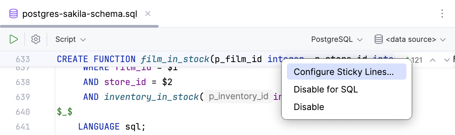Expand the Script mode dropdown

[x=71, y=39]
